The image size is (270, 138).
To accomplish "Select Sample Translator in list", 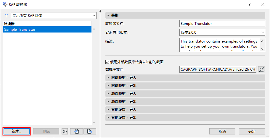I will coord(47,29).
